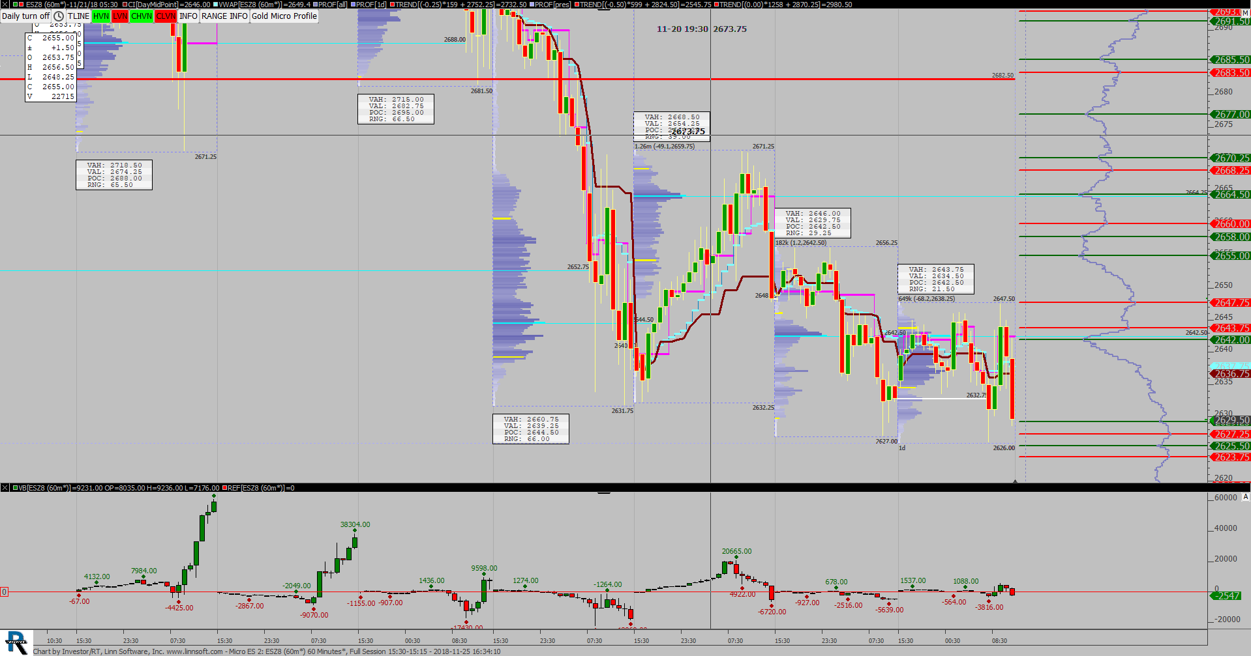Click the CI[DayMidPoint] indicator color box
The height and width of the screenshot is (656, 1251).
click(x=124, y=5)
